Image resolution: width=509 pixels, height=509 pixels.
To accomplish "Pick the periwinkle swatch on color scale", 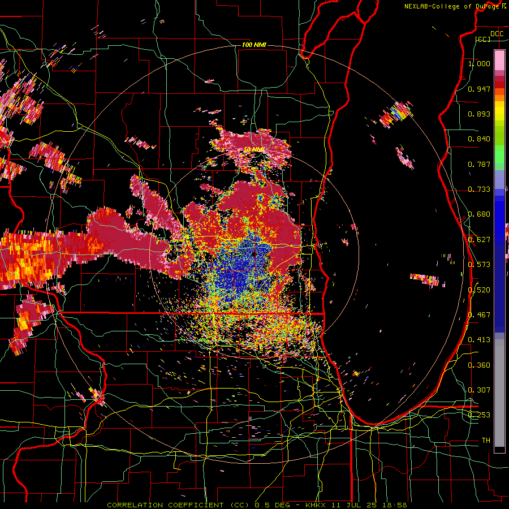I will (499, 179).
